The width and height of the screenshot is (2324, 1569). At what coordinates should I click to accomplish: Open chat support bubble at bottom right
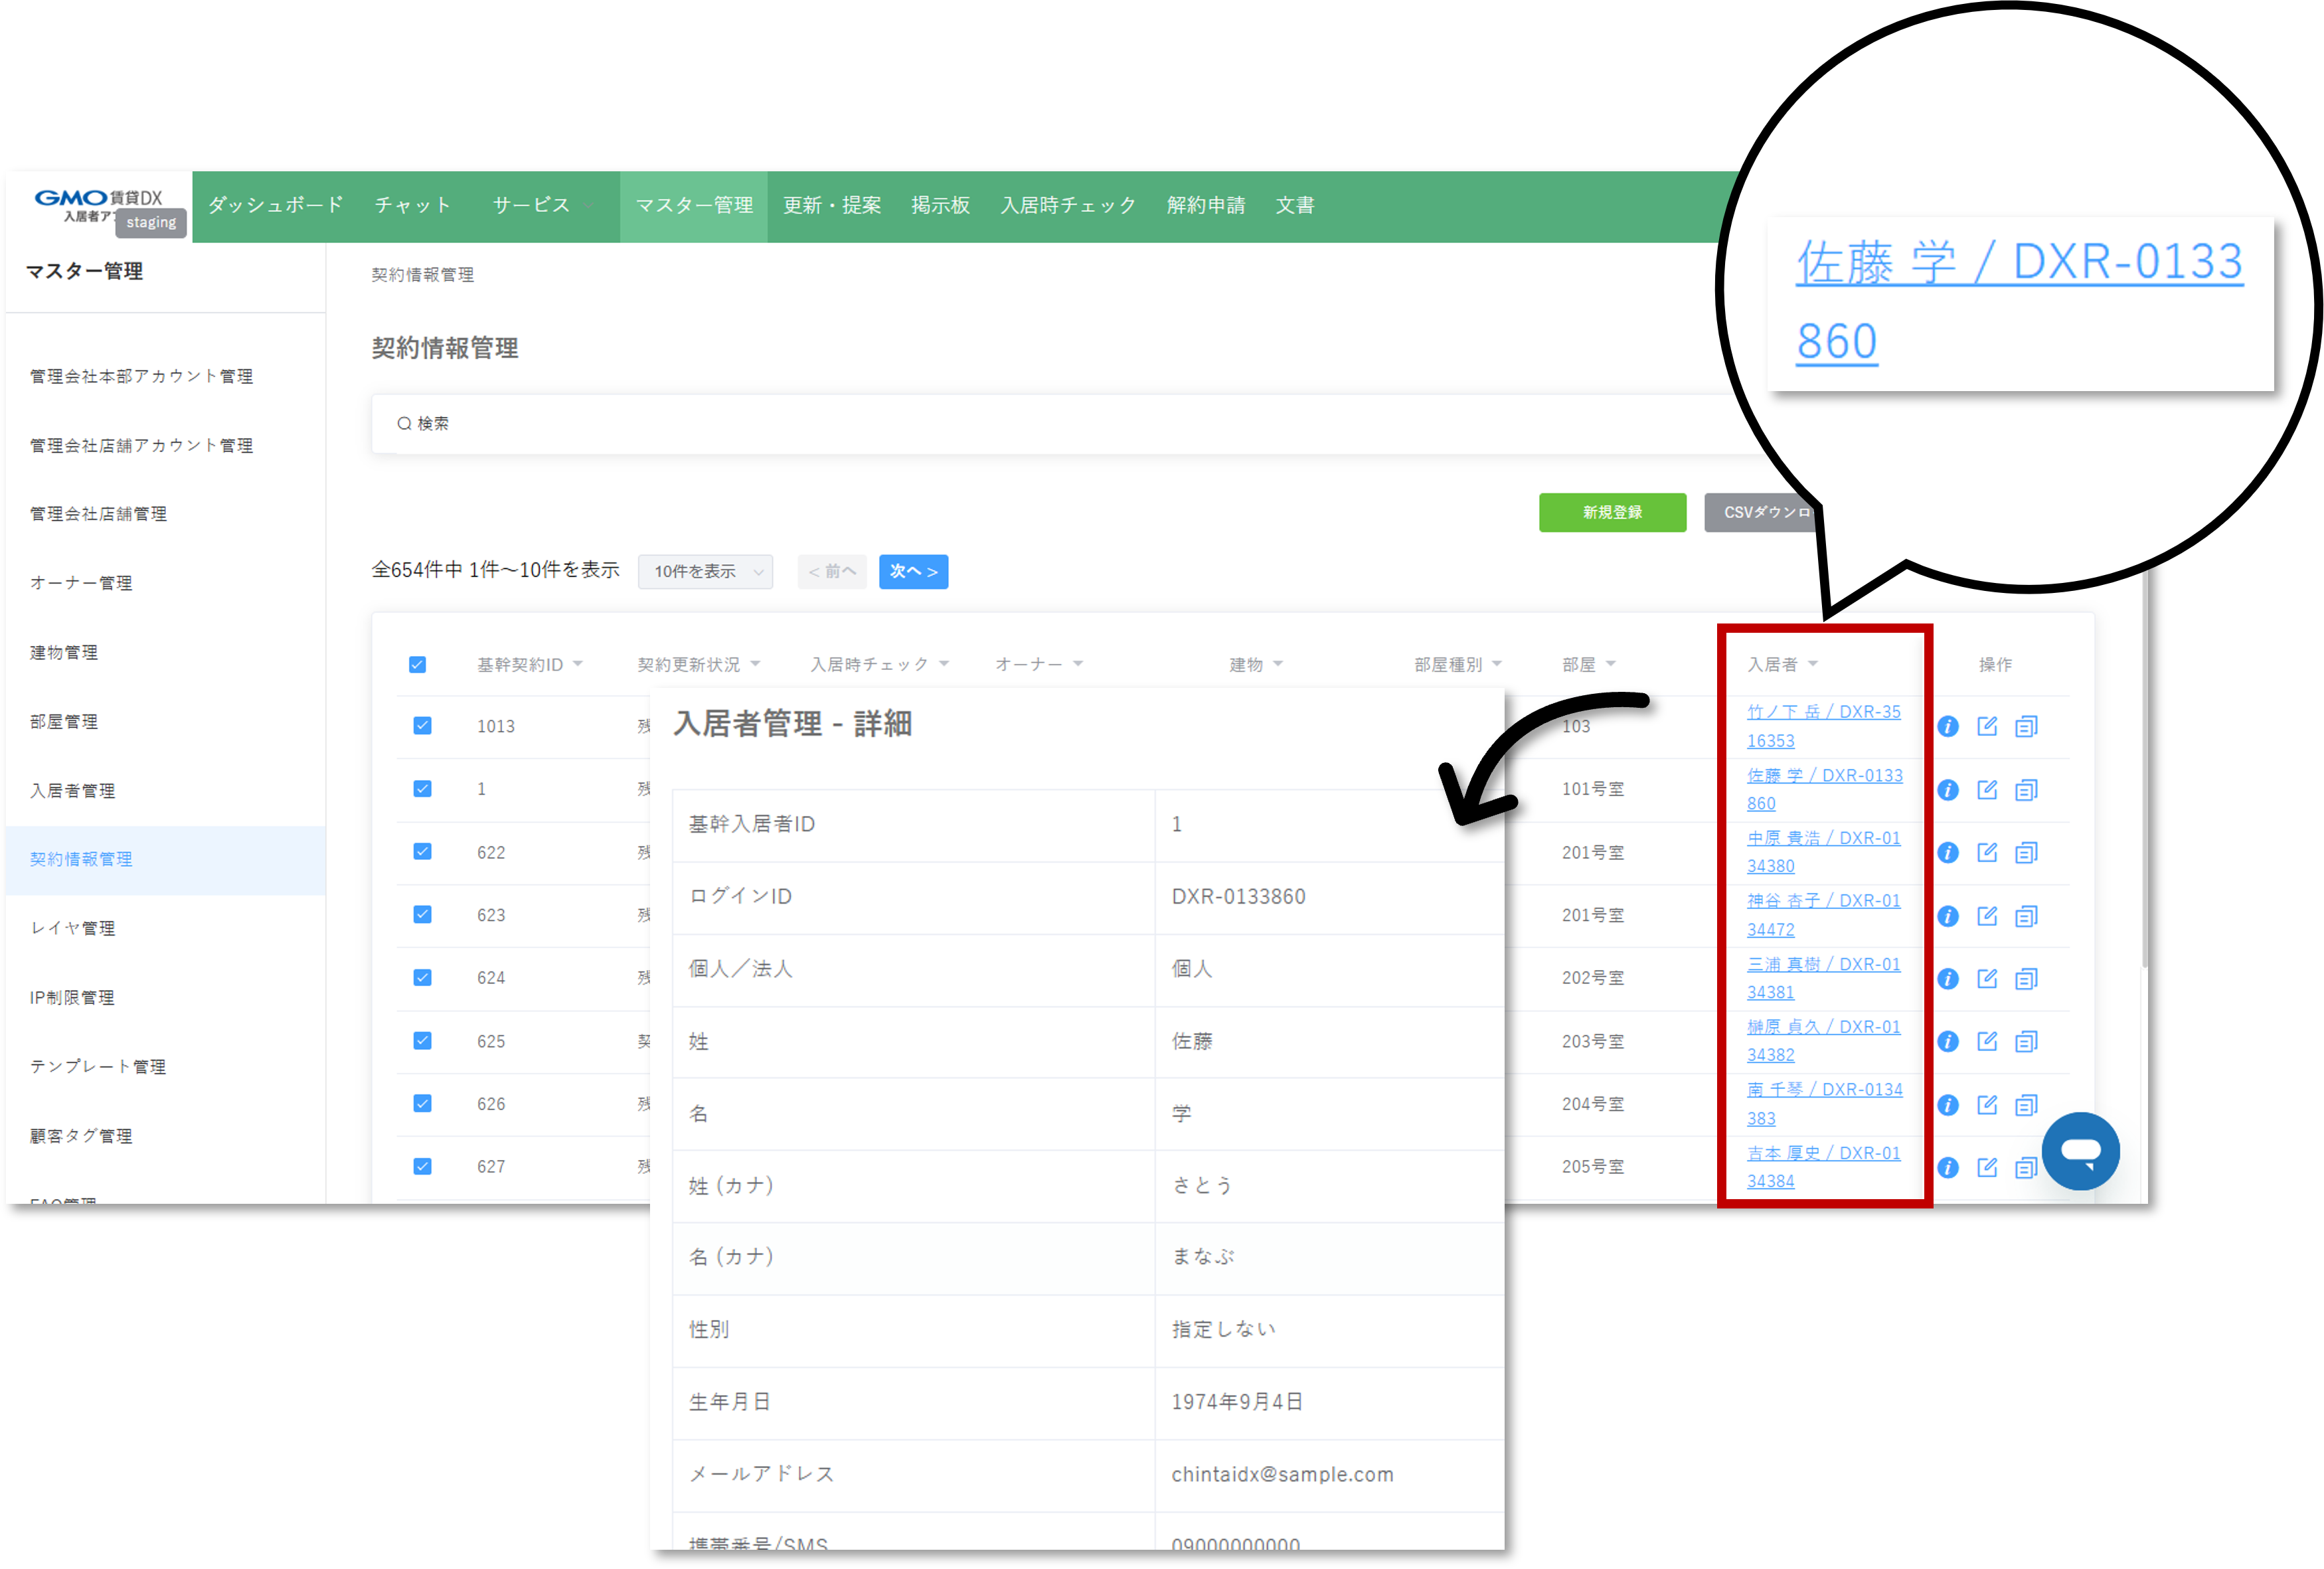2081,1151
